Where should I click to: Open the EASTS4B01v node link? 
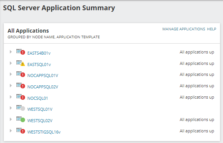tap(39, 53)
